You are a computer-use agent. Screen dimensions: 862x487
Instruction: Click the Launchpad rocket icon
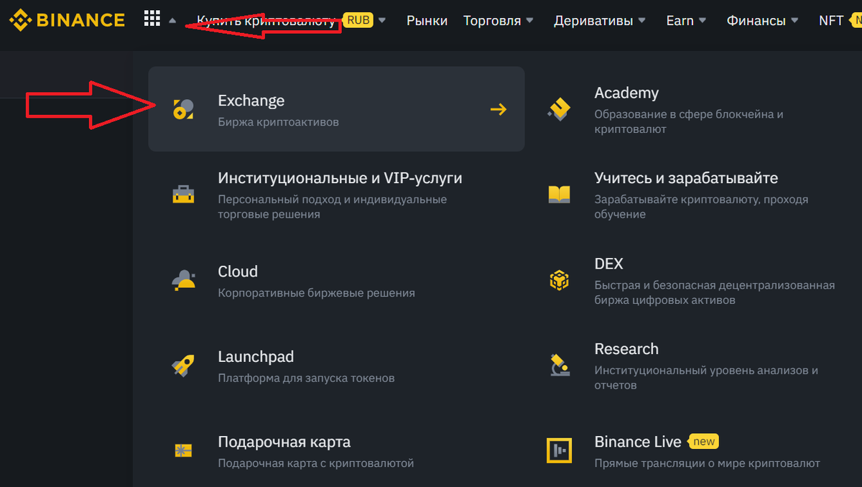(183, 365)
